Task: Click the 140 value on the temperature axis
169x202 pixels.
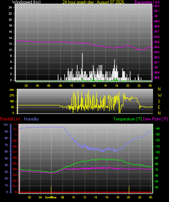Action: click(x=157, y=128)
